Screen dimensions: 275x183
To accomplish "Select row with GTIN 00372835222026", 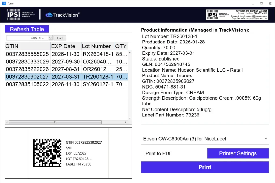I will coord(67,69).
